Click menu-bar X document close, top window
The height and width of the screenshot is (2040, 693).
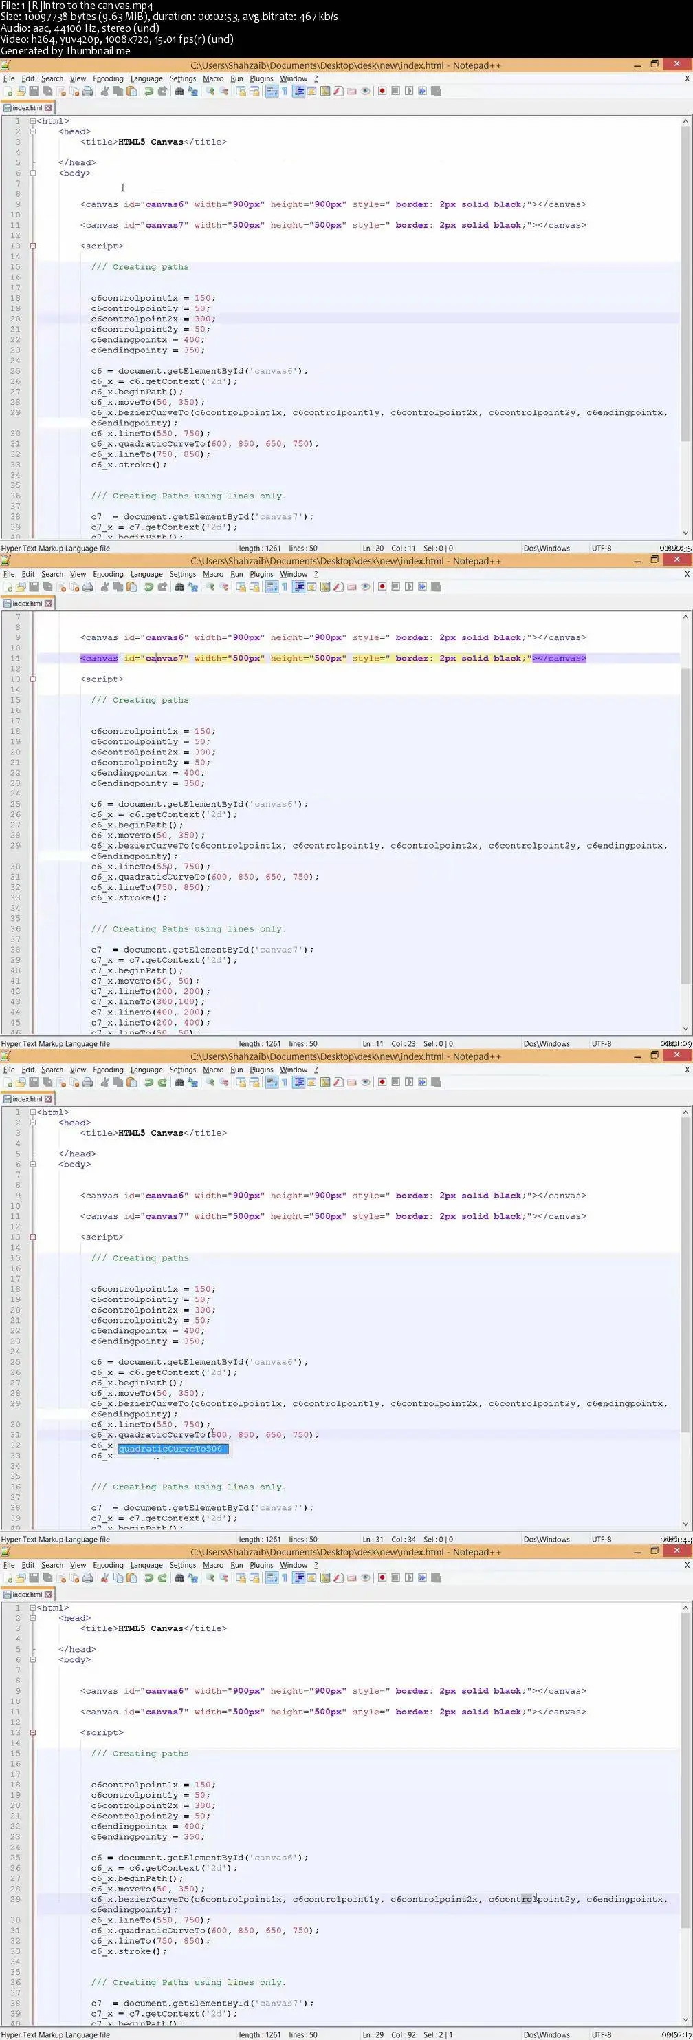(687, 78)
